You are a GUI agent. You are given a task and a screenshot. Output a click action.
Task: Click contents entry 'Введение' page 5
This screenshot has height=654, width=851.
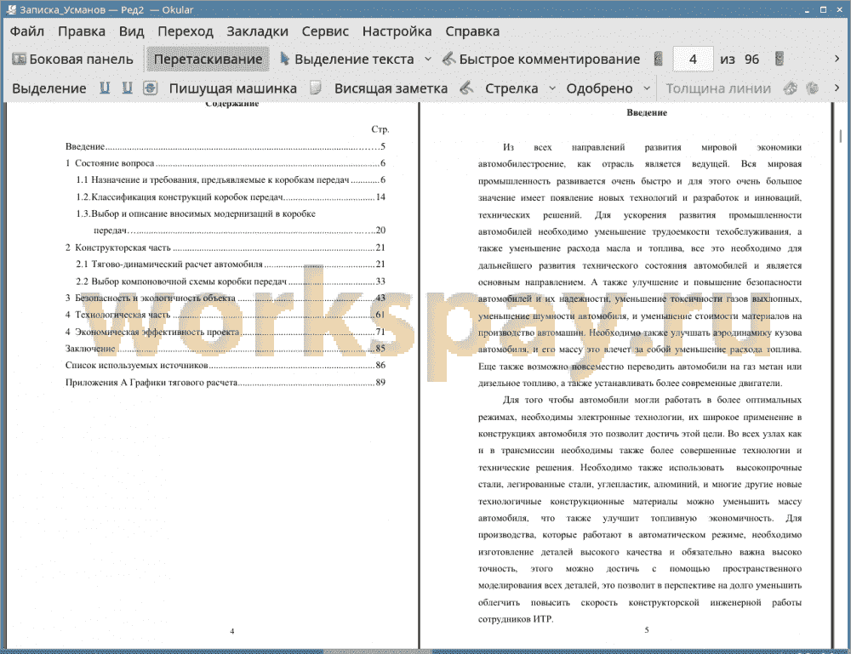pos(226,146)
